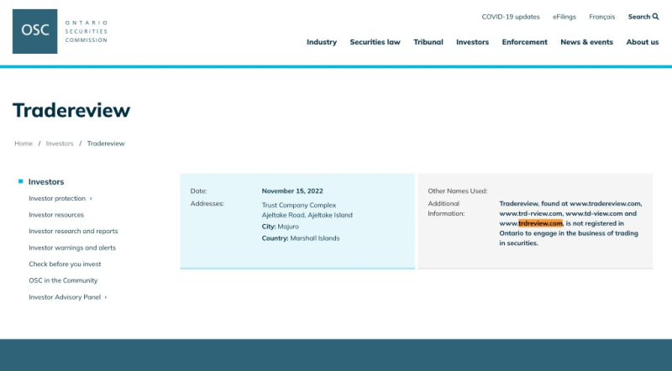672x371 pixels.
Task: Click the date November 15, 2022
Action: click(x=292, y=191)
